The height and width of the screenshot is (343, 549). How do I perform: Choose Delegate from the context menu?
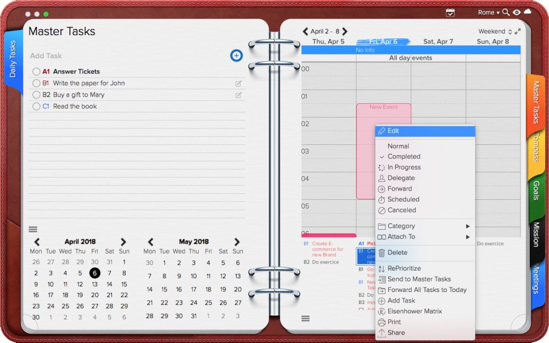click(x=425, y=178)
